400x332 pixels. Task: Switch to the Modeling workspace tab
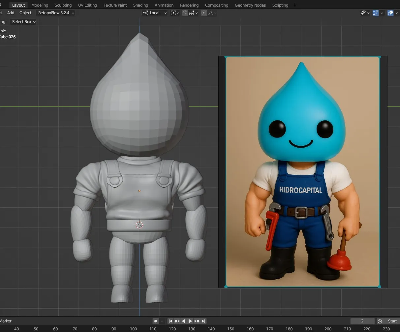(40, 5)
